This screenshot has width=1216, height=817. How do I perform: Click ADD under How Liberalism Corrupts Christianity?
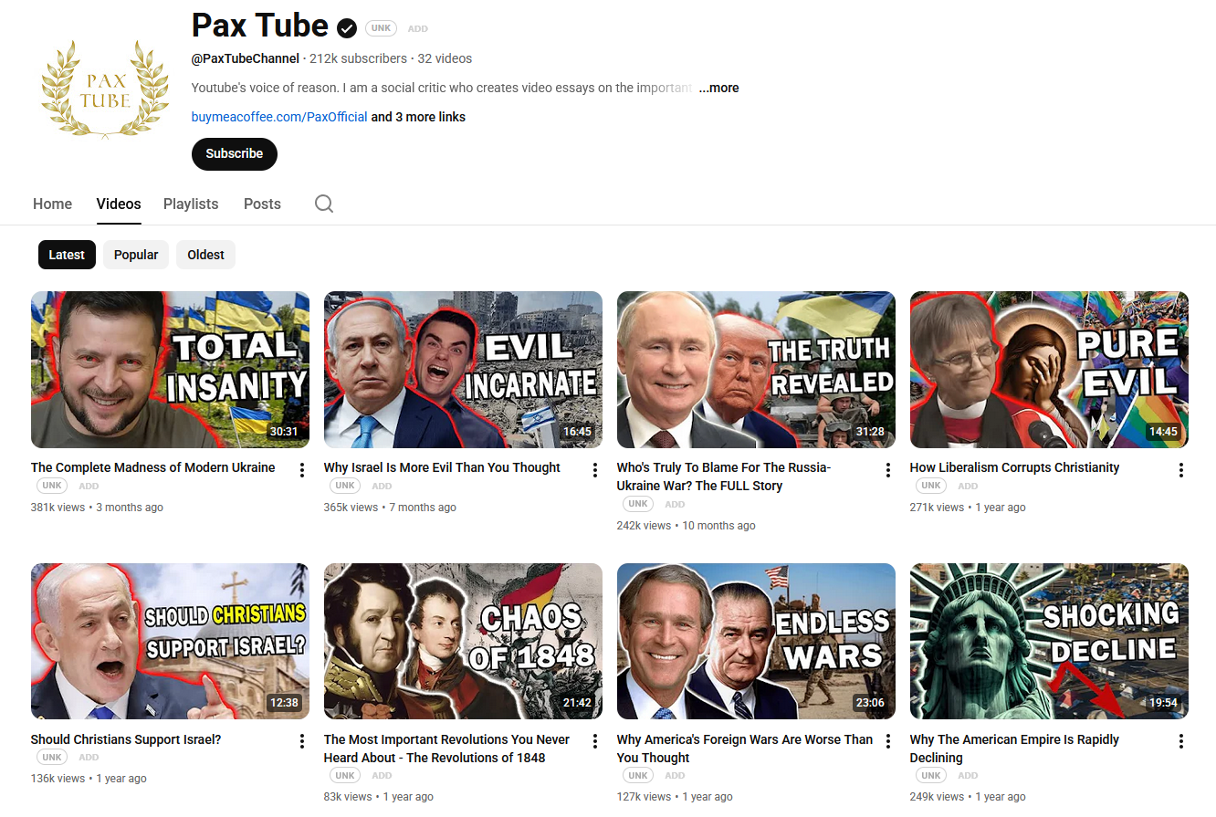(968, 487)
